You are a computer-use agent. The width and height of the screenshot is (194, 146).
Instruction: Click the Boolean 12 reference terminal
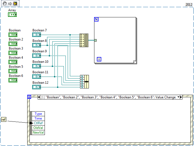[x=36, y=87]
